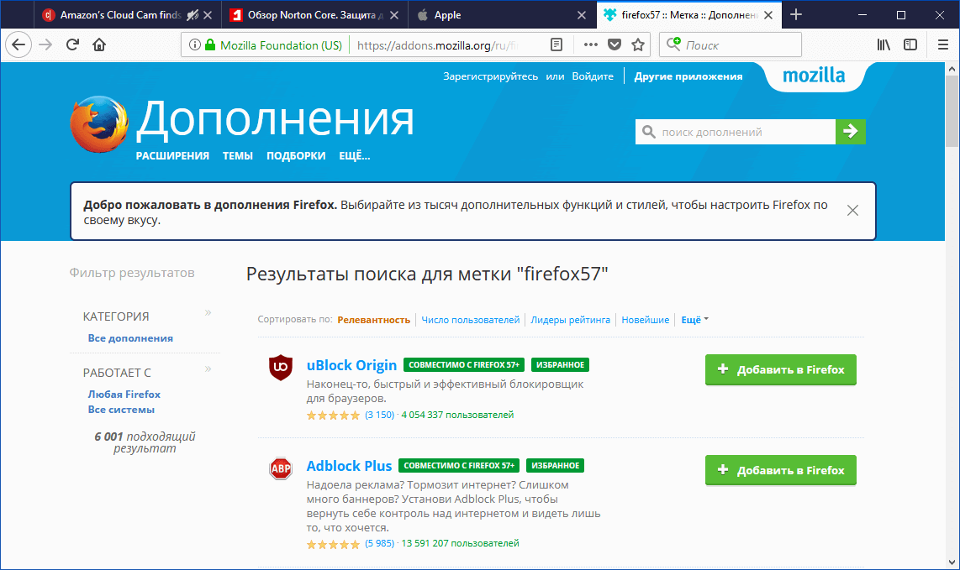The width and height of the screenshot is (960, 570).
Task: Toggle the bookmark star
Action: pyautogui.click(x=637, y=44)
